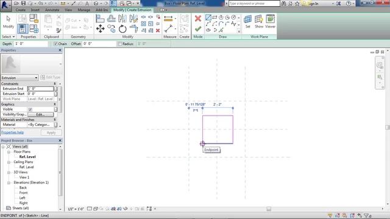390x219 pixels.
Task: Select the Align tool in Modify panel
Action: (x=100, y=18)
